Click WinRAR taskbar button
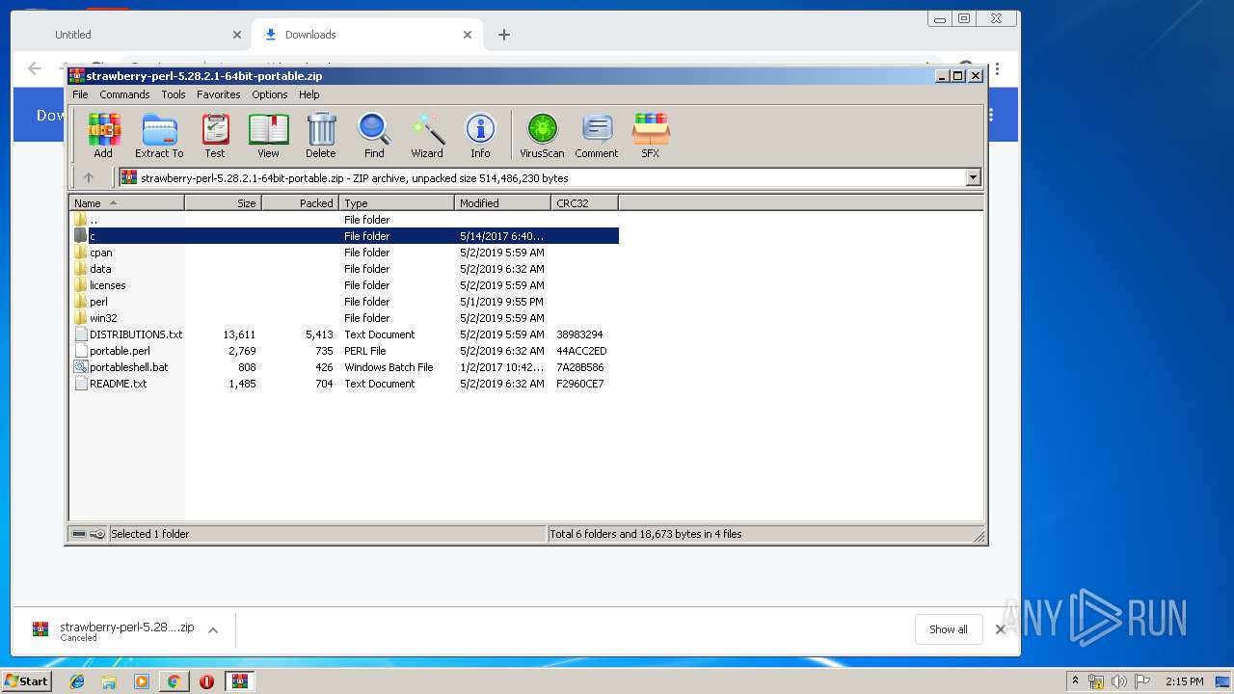Screen dimensions: 1234x694 pyautogui.click(x=239, y=681)
